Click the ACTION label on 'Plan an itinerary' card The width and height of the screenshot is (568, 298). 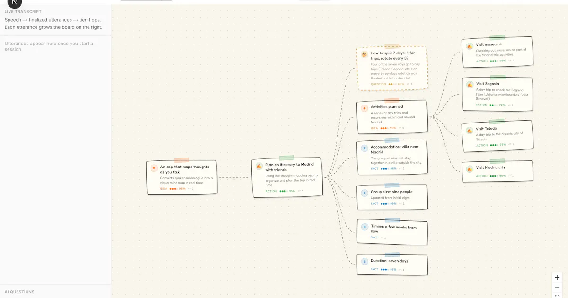pos(271,191)
